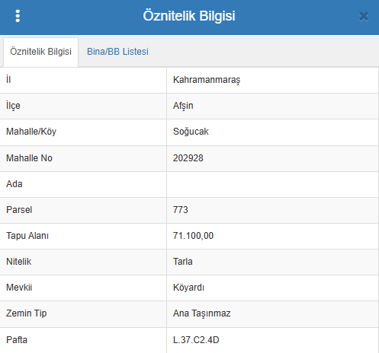Click the Kahramanmaraş province value
Viewport: 379px width, 353px height.
tap(207, 80)
